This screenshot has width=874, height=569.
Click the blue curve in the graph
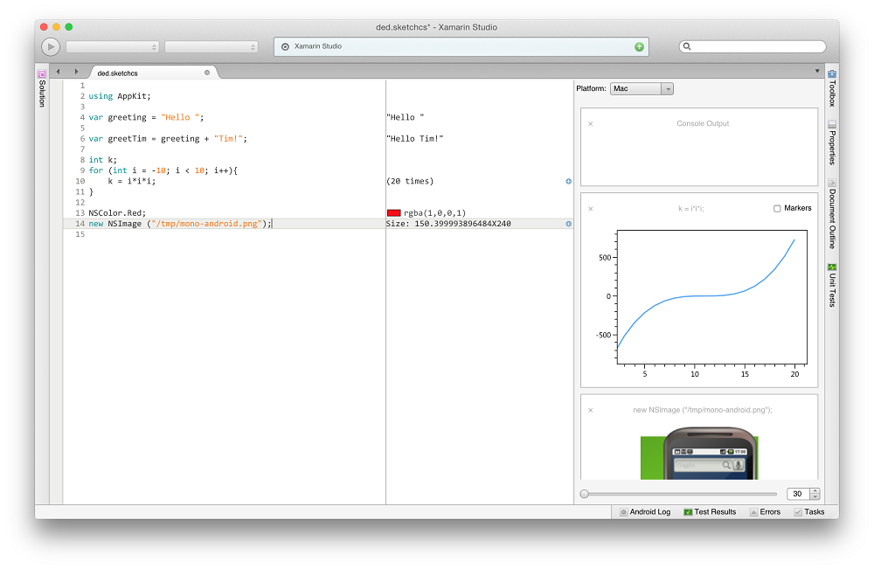point(705,296)
